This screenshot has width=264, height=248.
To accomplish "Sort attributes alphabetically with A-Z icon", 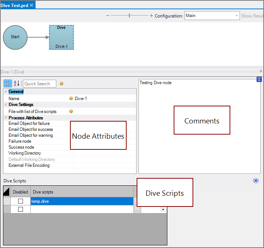I will point(17,83).
